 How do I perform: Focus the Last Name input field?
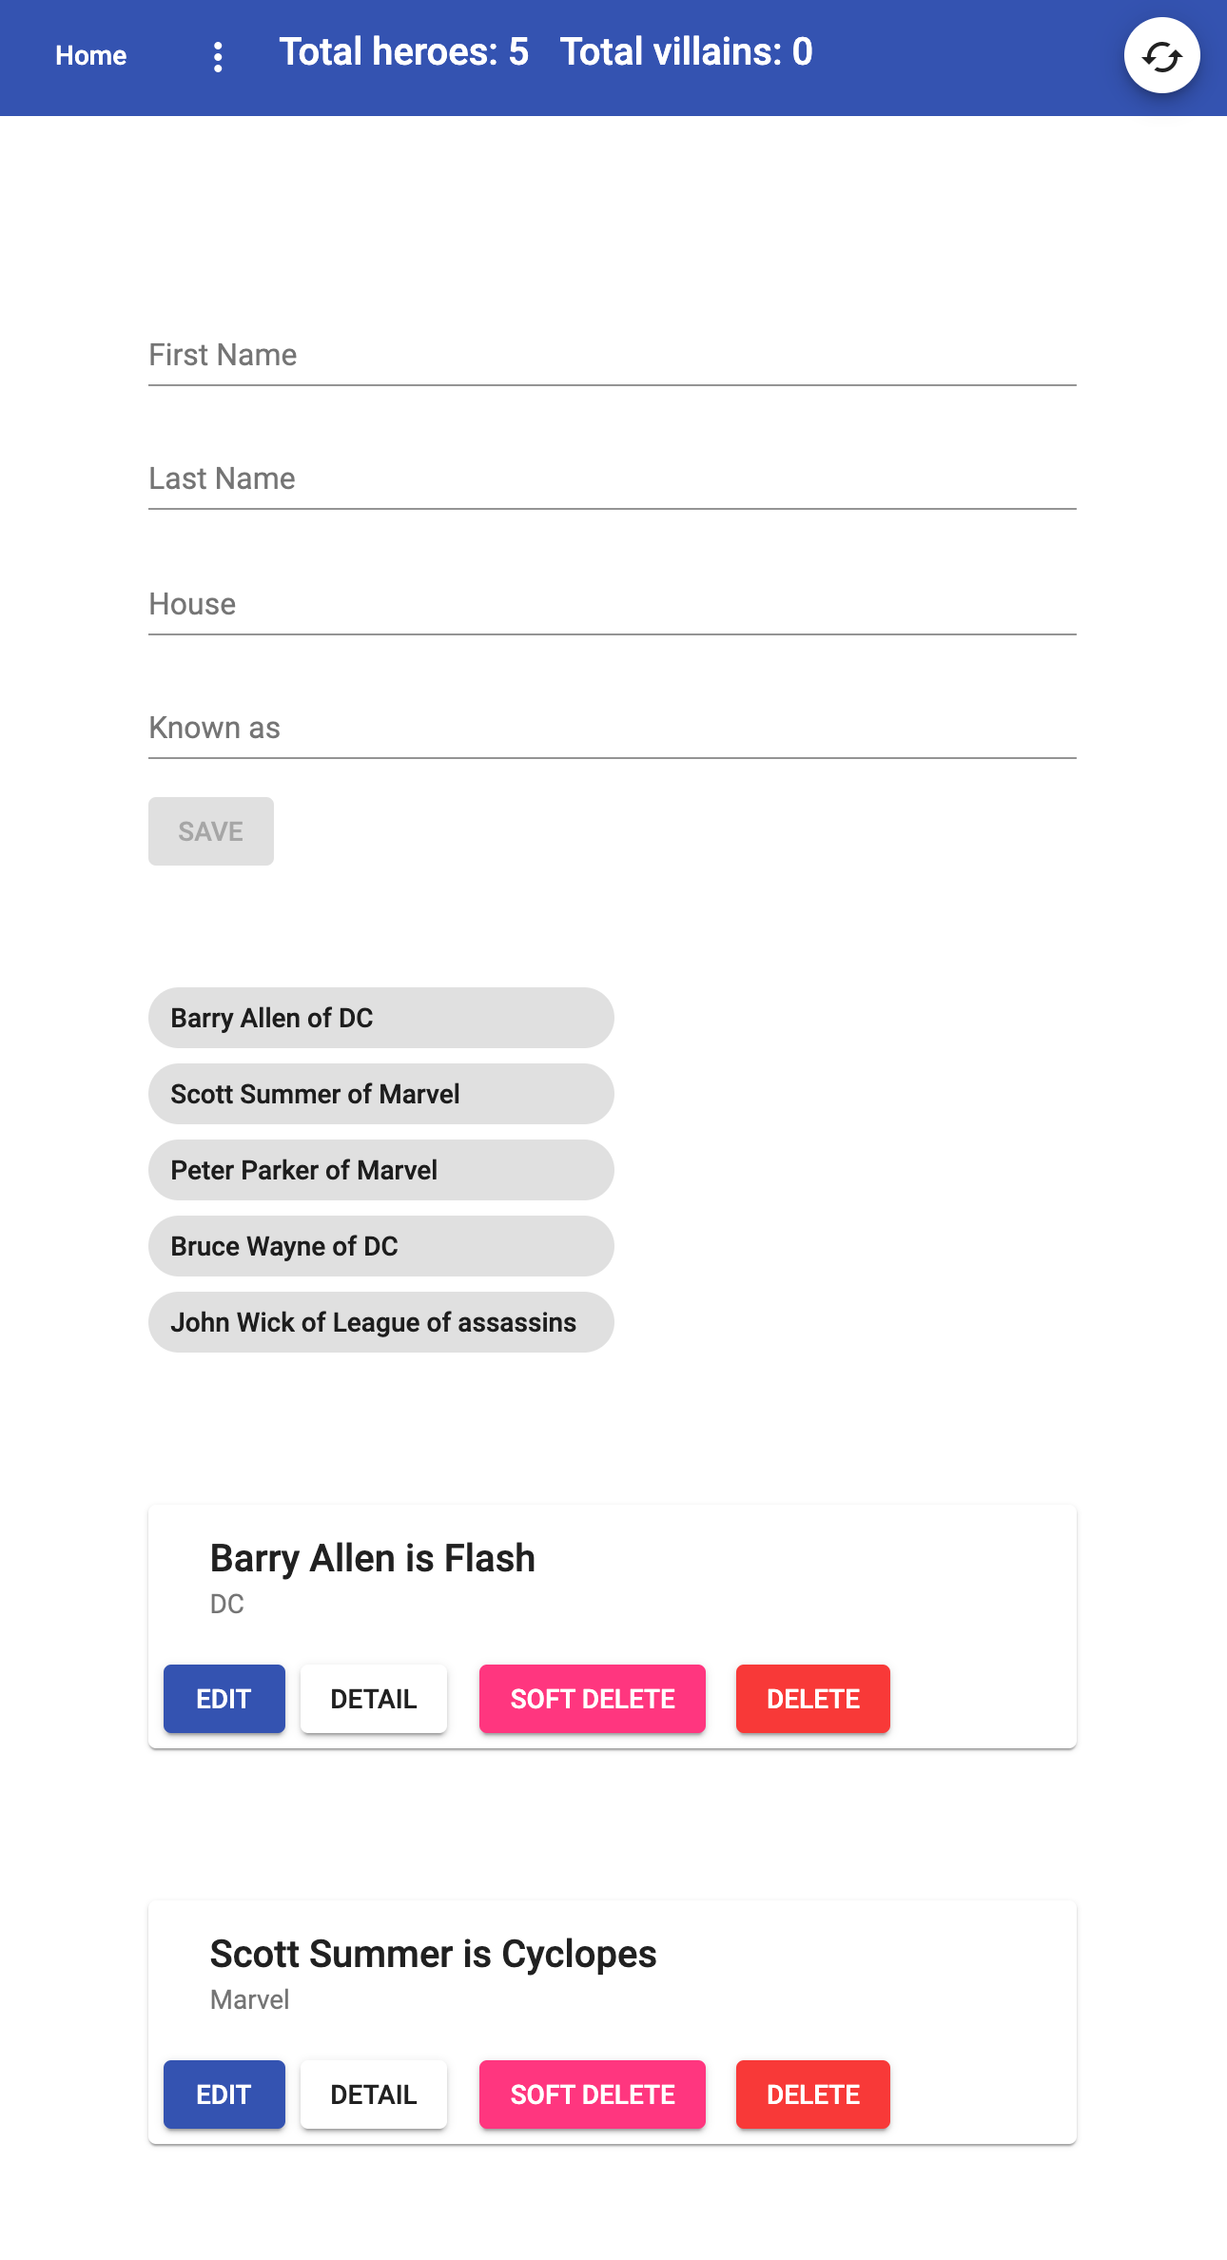tap(613, 479)
